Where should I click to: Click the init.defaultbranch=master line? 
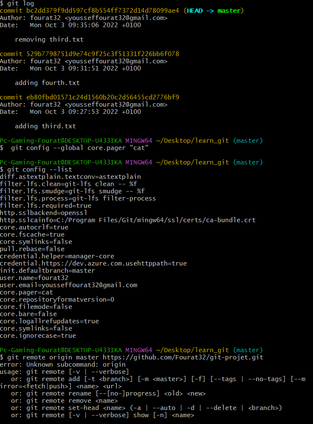[47, 271]
